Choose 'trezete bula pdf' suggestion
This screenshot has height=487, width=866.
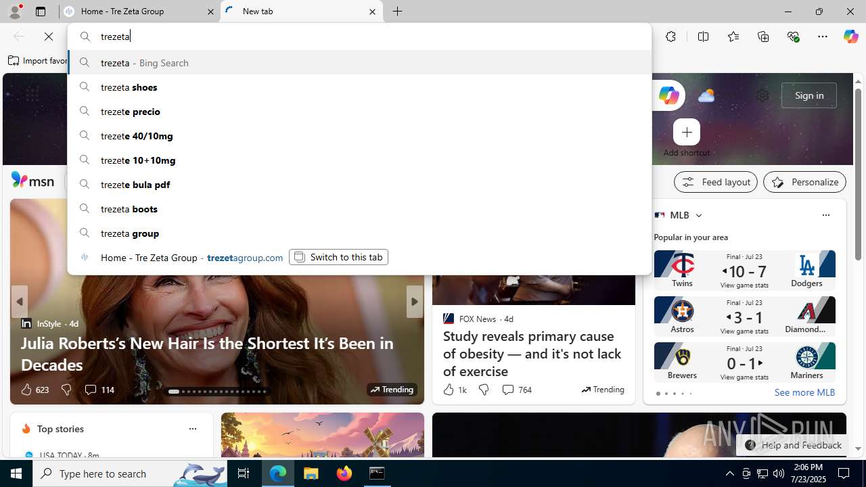(x=360, y=185)
